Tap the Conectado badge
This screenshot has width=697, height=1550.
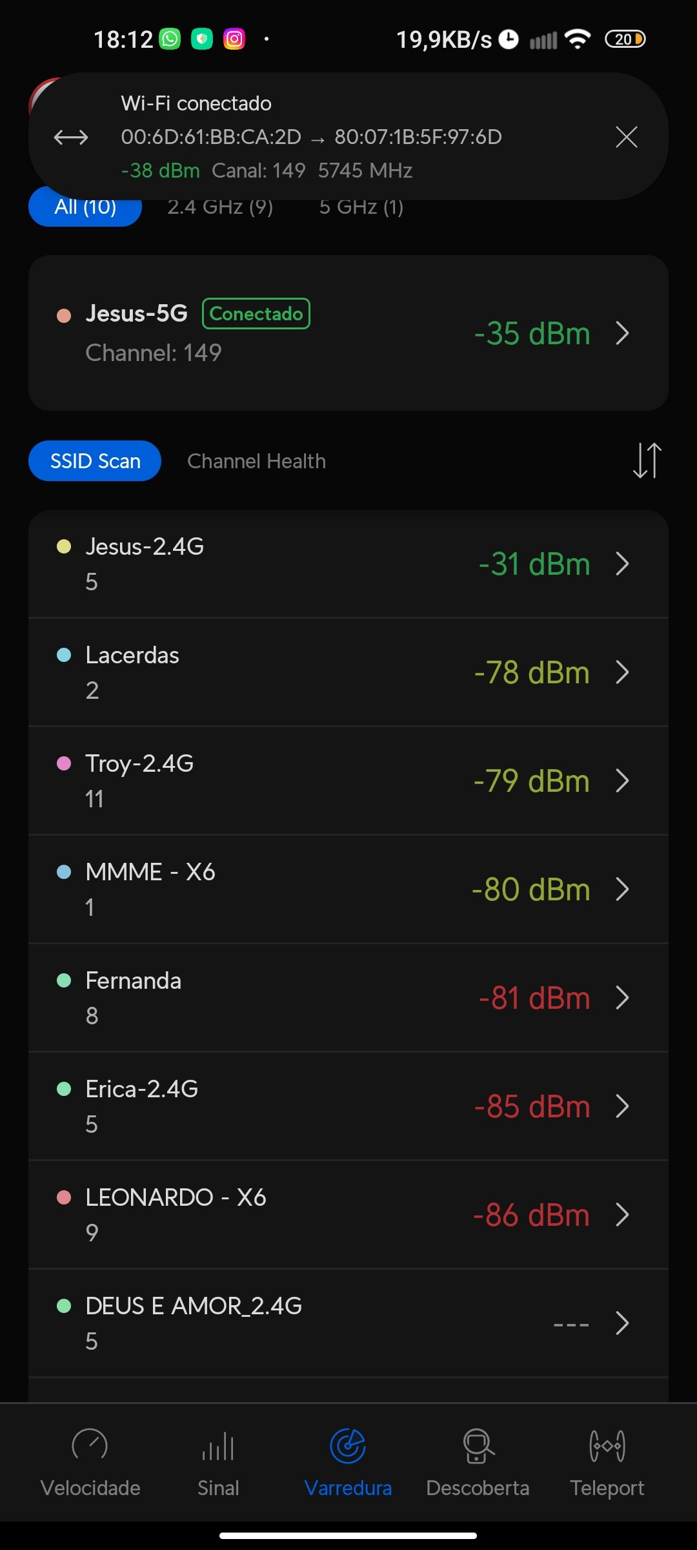[256, 314]
